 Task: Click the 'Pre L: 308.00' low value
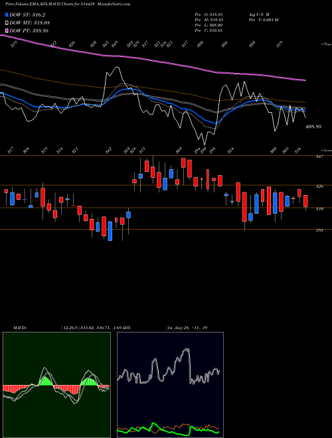[x=208, y=25]
